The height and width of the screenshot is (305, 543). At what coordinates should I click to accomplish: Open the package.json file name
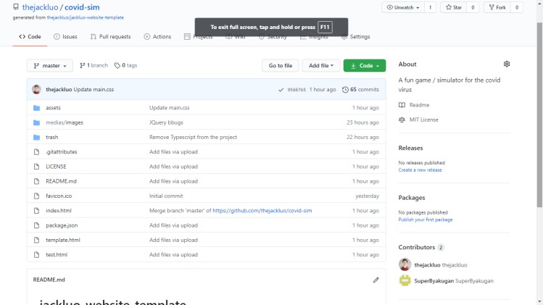(62, 225)
